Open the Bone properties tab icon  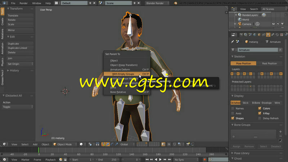click(273, 35)
